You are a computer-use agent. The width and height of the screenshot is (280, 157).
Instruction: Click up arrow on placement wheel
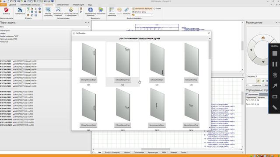click(x=263, y=38)
